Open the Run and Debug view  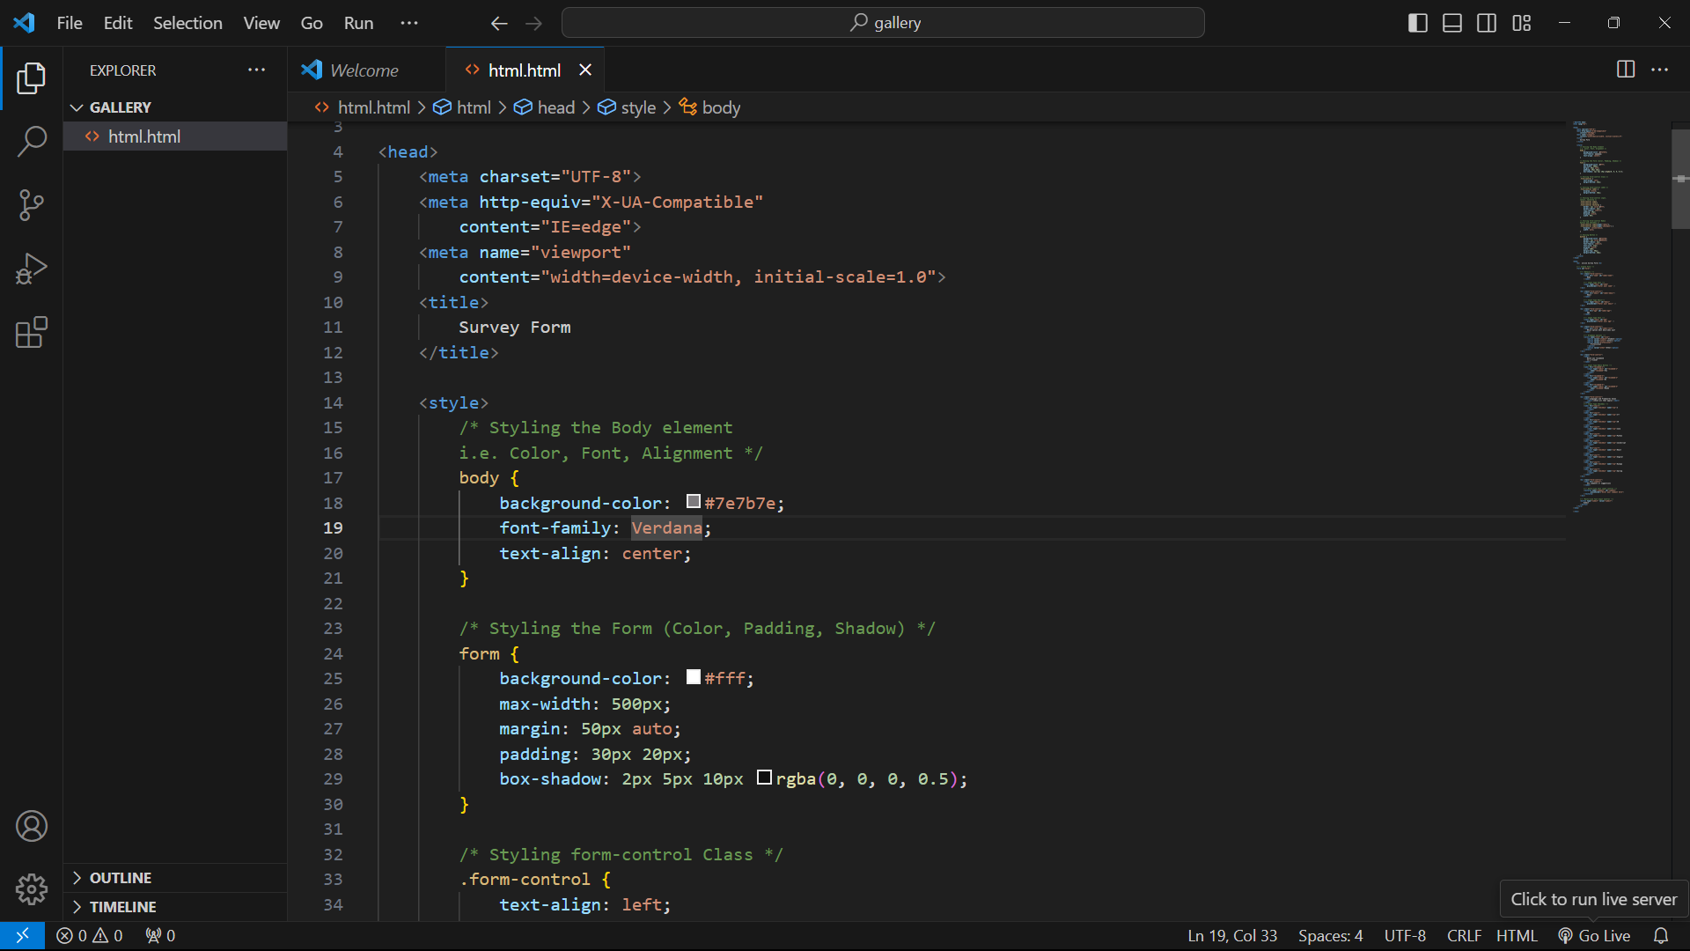coord(32,269)
